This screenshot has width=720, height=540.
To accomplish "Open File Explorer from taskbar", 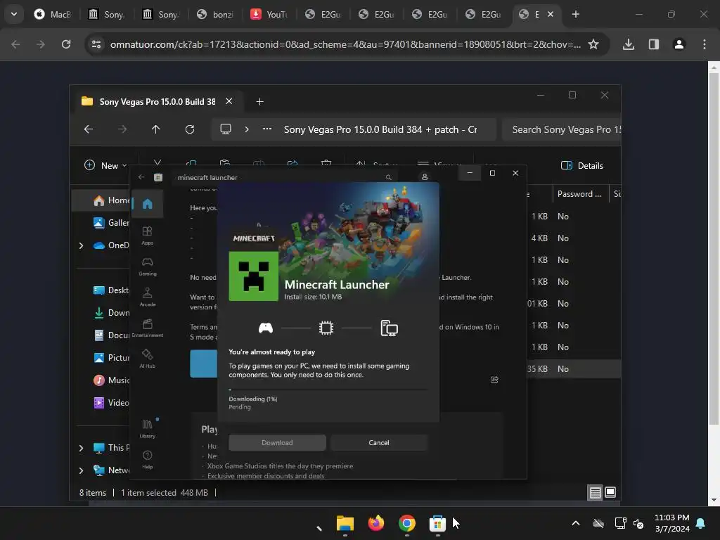I will click(x=345, y=523).
